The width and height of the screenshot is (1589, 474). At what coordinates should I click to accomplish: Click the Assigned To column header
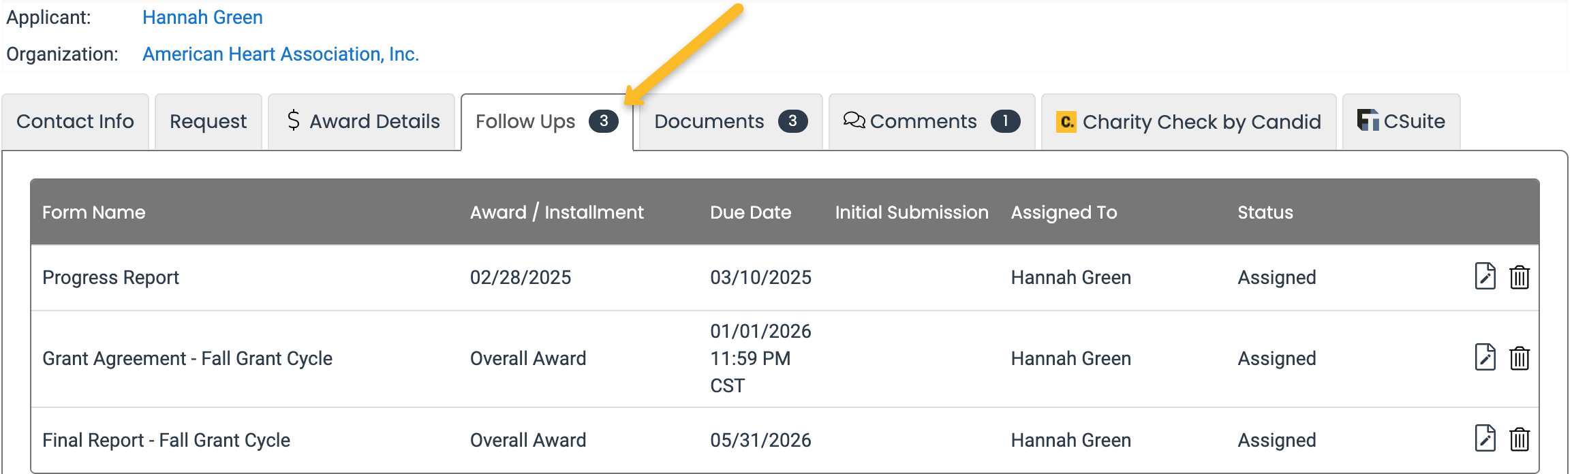point(1064,212)
